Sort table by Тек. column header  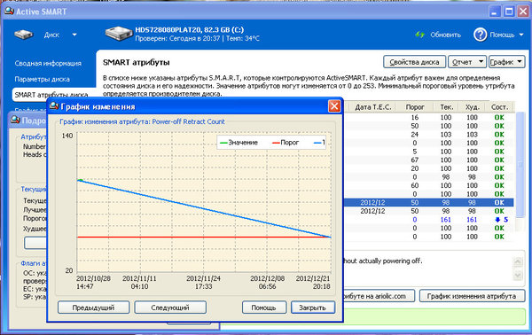[446, 107]
